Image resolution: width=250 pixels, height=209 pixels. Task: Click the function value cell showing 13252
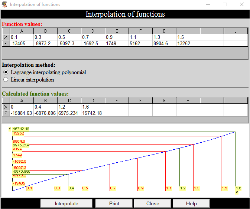[x=188, y=43]
